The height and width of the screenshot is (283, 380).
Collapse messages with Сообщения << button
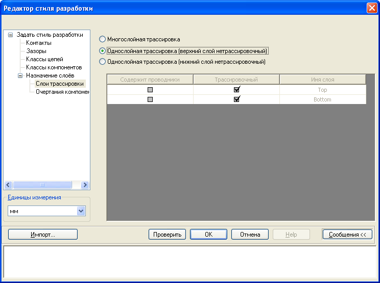(x=347, y=235)
